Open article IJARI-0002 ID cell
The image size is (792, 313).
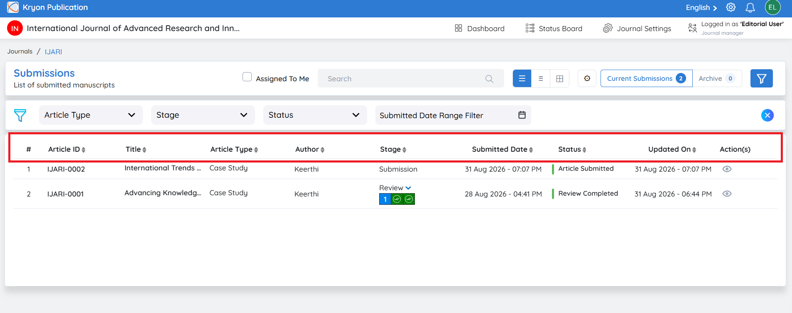point(66,169)
